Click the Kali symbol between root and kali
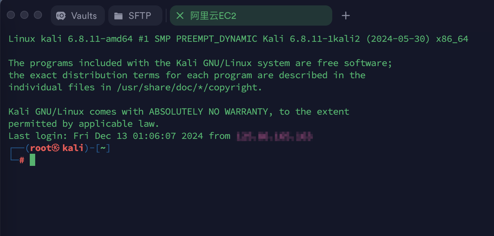Screen dimensions: 494x236 [55, 148]
